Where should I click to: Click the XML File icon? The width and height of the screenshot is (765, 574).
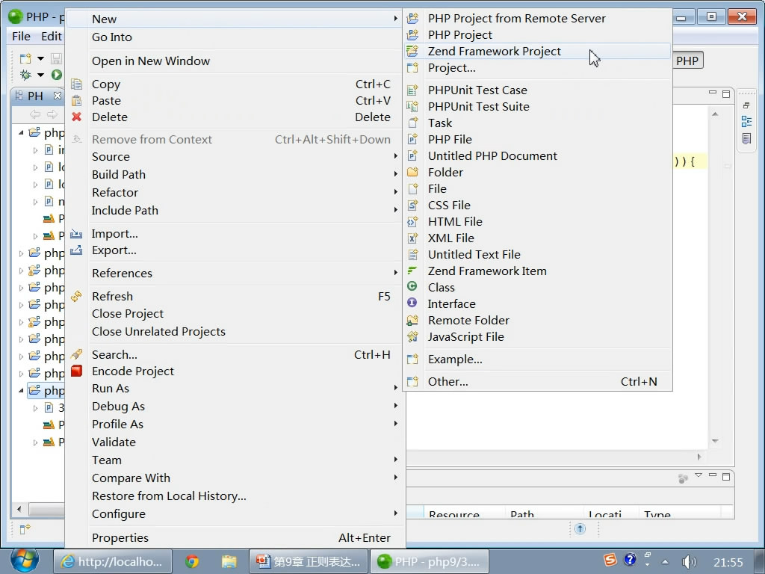pos(412,238)
